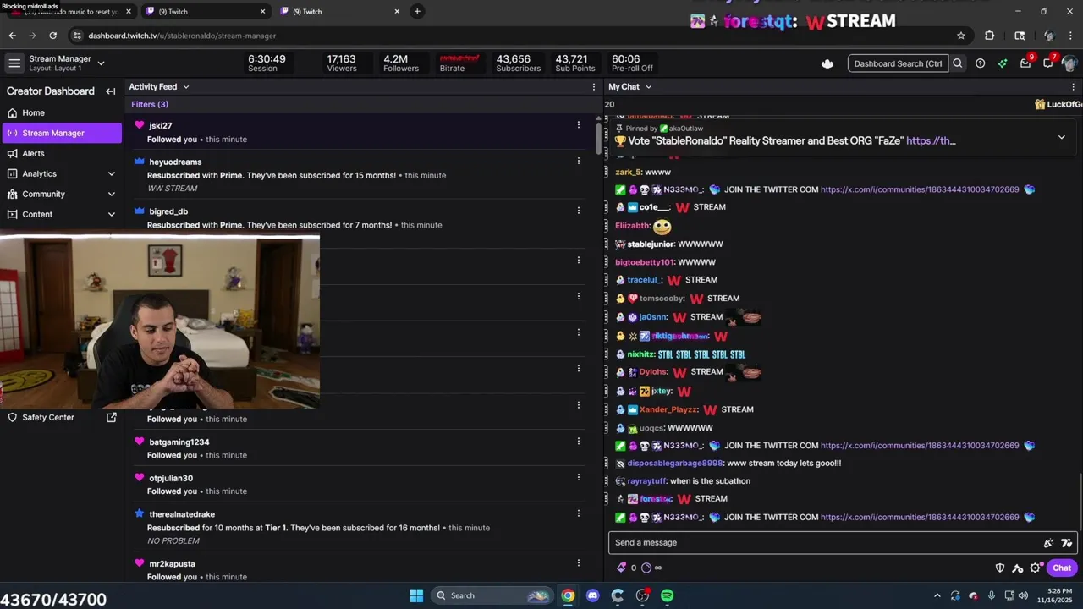Click the Pre-roll Off timer stat
The height and width of the screenshot is (609, 1083).
pos(632,63)
